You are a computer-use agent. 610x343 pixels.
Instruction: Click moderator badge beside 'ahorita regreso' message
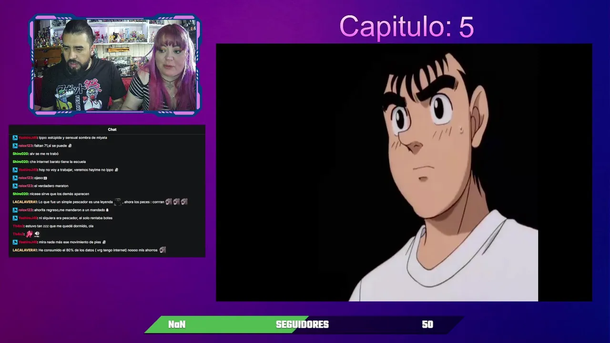point(15,210)
